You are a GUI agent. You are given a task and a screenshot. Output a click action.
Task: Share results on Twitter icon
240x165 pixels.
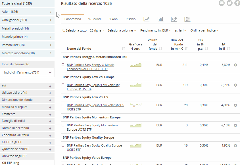pyautogui.click(x=229, y=3)
